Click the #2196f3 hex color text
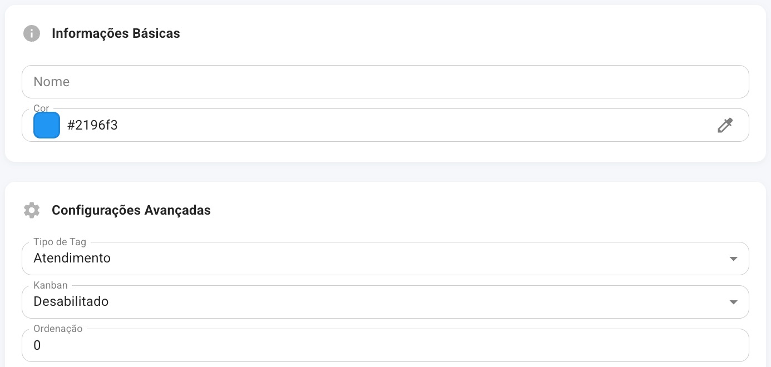Viewport: 771px width, 367px height. [92, 125]
